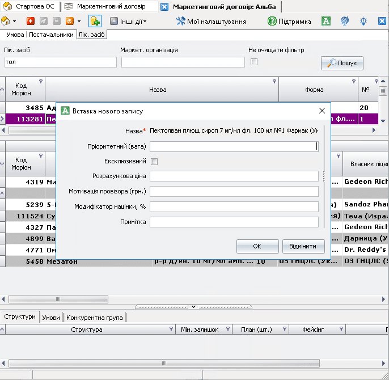Open Мої налаштування settings

[211, 22]
